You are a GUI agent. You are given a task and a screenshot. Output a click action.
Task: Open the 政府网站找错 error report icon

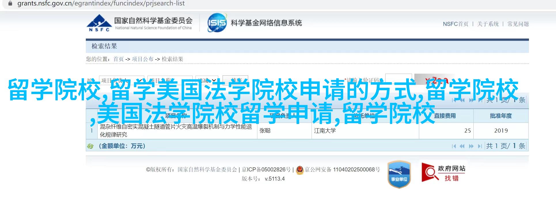(444, 172)
